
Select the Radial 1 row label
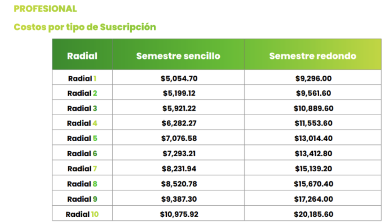coord(82,79)
